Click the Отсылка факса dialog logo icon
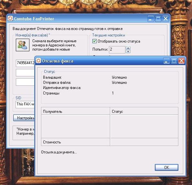The image size is (192, 185). point(38,61)
